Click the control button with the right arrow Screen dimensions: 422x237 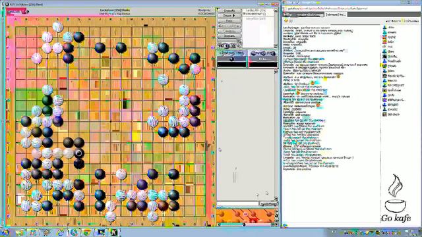(x=229, y=16)
